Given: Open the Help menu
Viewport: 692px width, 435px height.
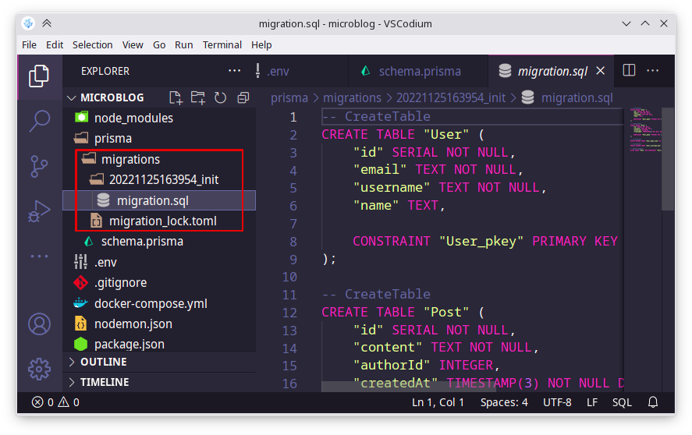Looking at the screenshot, I should (x=261, y=45).
